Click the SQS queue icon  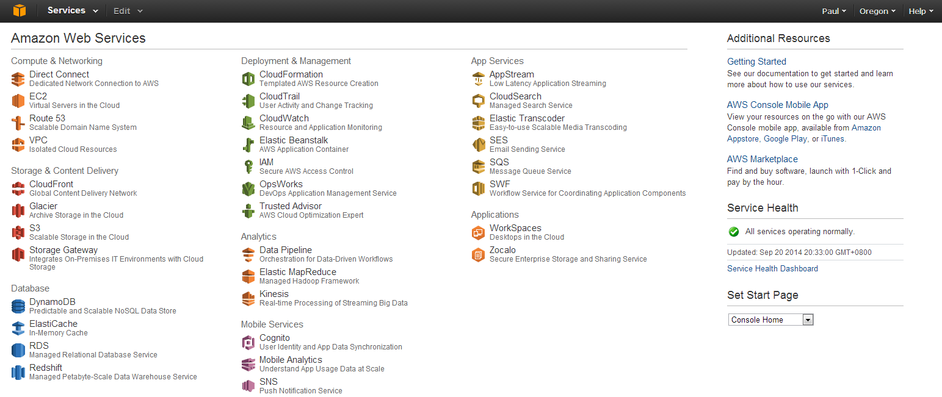pyautogui.click(x=479, y=167)
